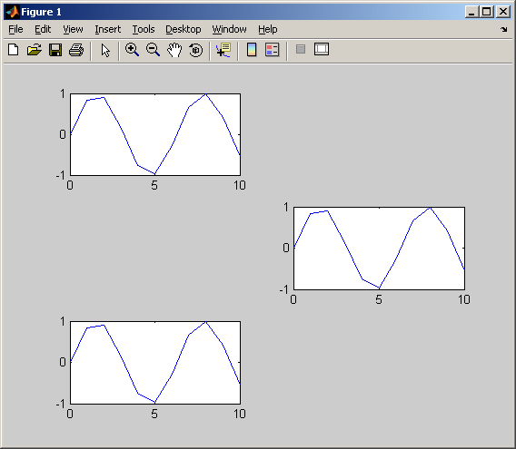Select the top-left sine plot axes

point(155,134)
